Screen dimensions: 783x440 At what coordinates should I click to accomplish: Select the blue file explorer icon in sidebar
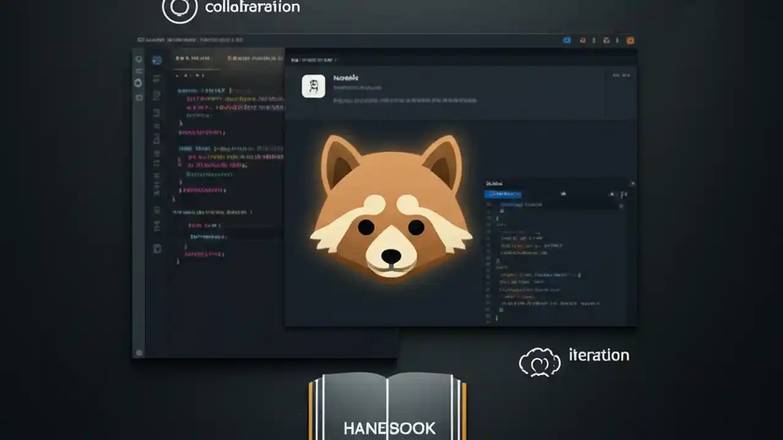(x=158, y=59)
